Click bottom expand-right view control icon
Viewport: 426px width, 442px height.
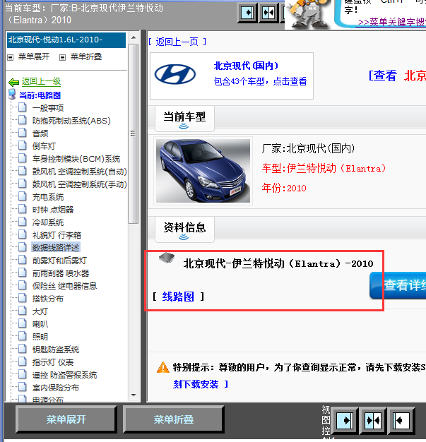tap(345, 421)
